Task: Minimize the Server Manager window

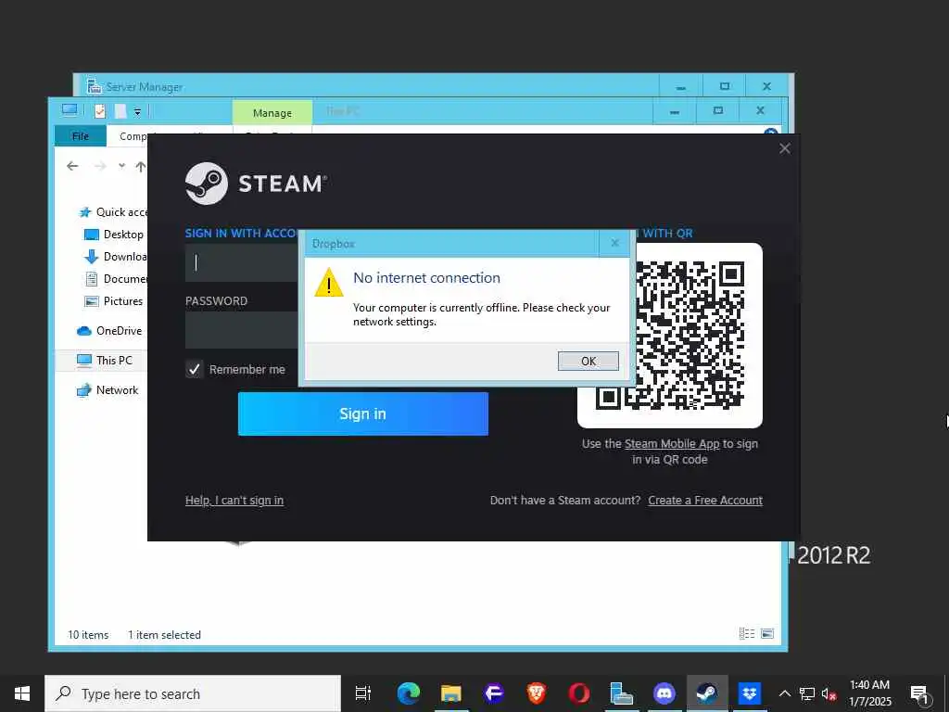Action: coord(681,86)
